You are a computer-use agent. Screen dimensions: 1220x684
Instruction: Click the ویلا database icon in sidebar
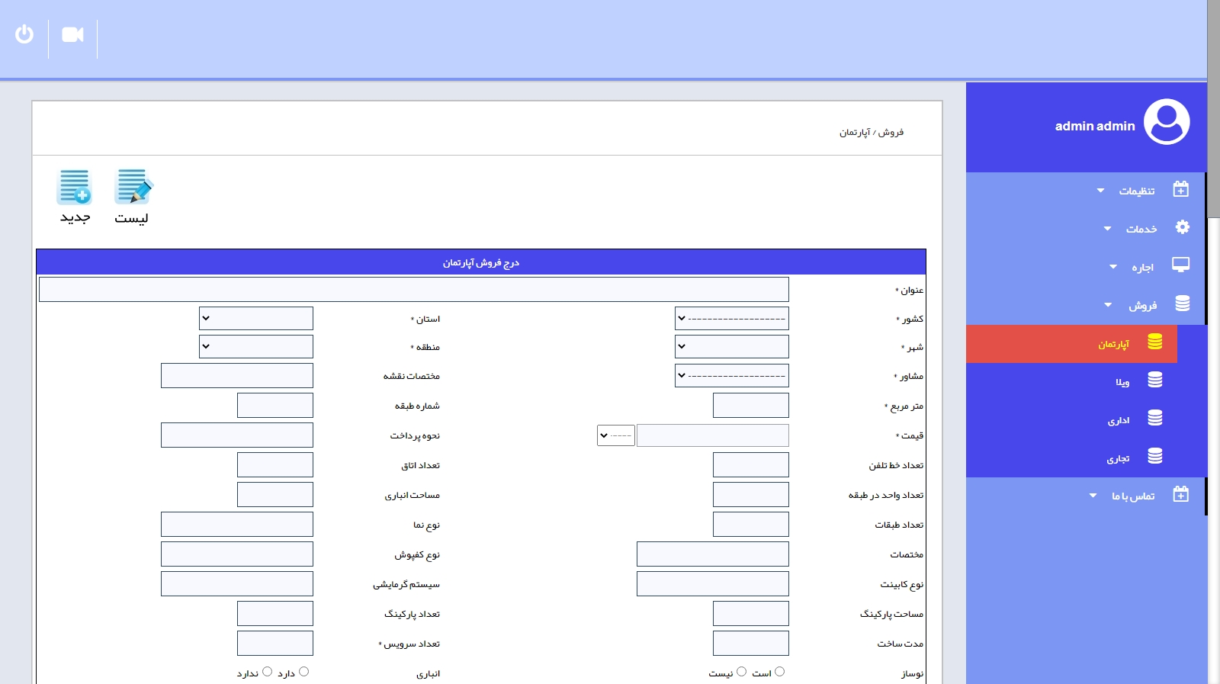point(1155,380)
